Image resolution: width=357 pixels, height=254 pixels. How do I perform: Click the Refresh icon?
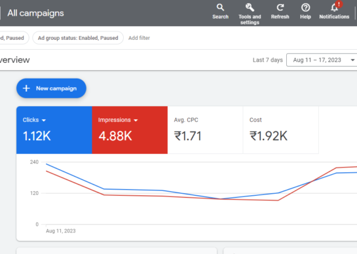(x=280, y=7)
